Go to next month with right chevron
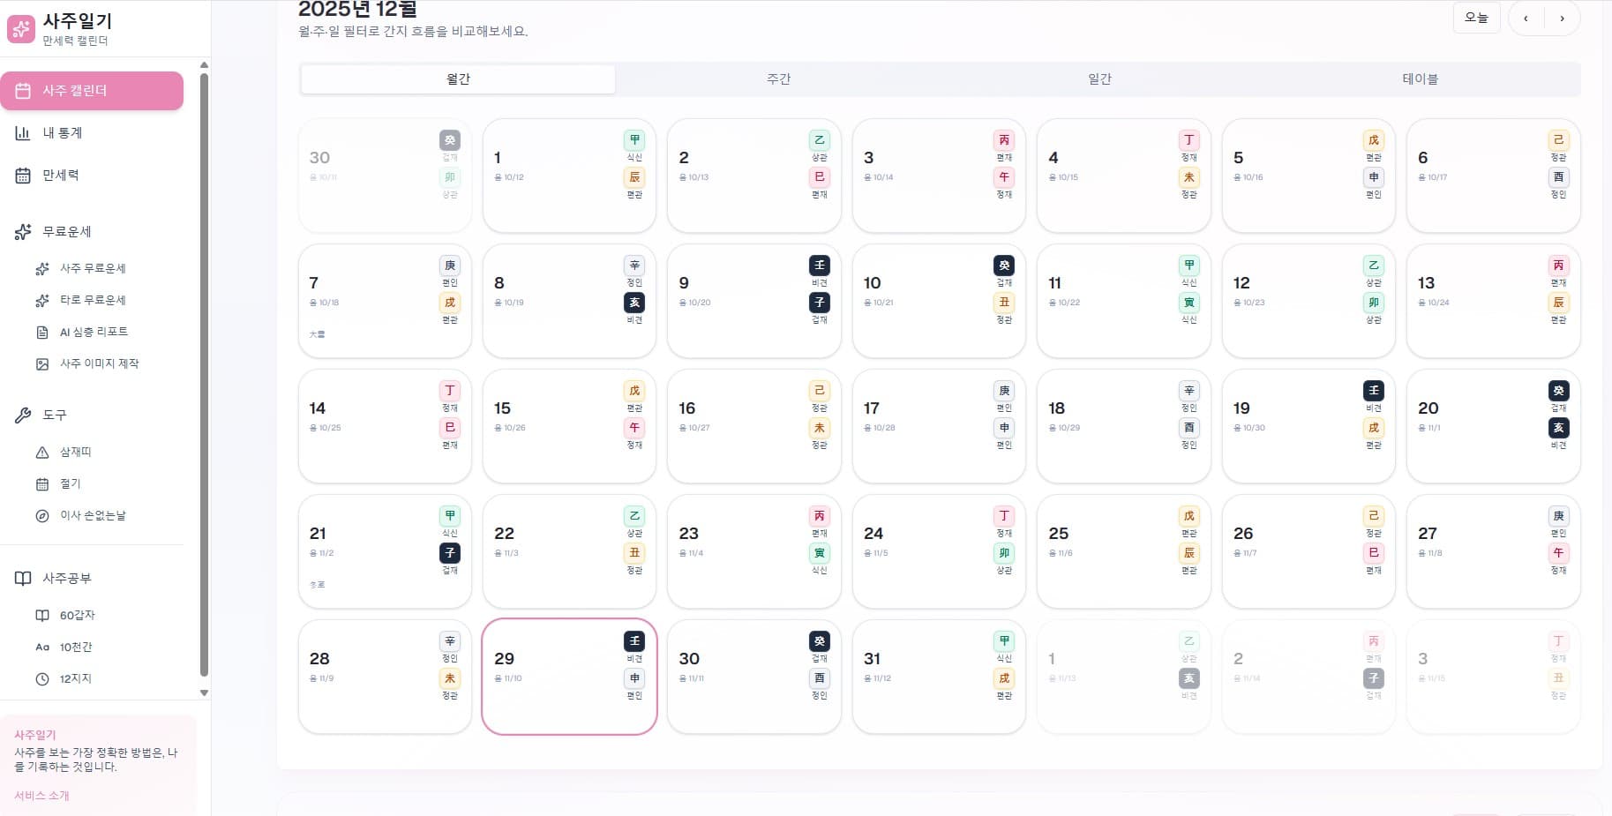 pyautogui.click(x=1562, y=19)
